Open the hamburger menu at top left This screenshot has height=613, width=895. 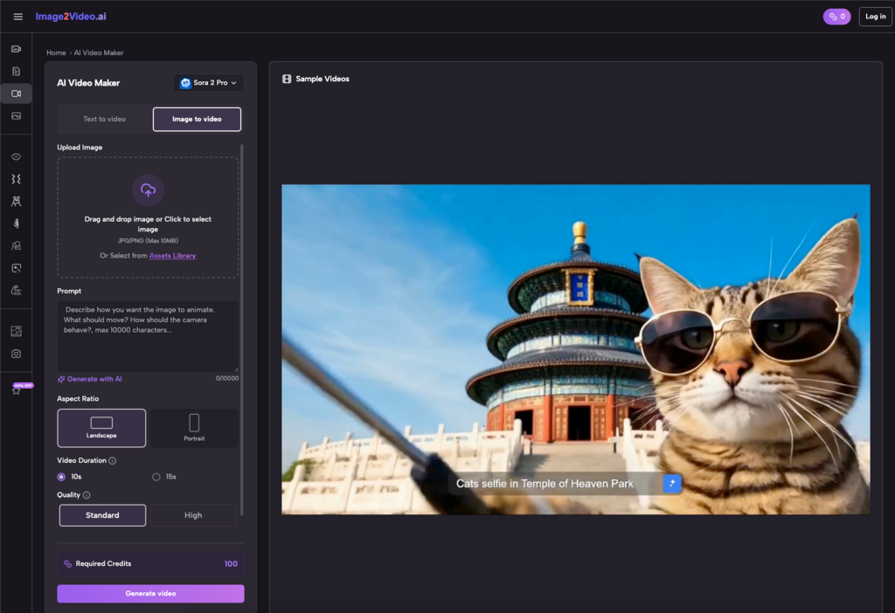point(18,17)
